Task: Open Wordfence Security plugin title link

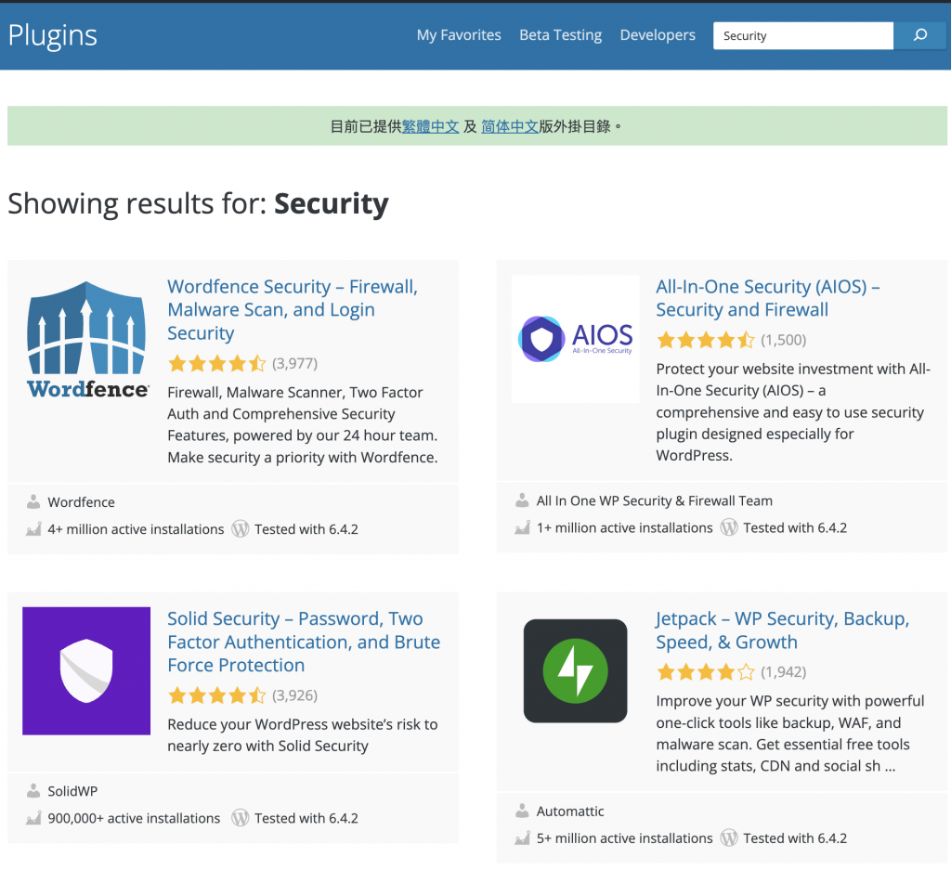Action: tap(293, 310)
